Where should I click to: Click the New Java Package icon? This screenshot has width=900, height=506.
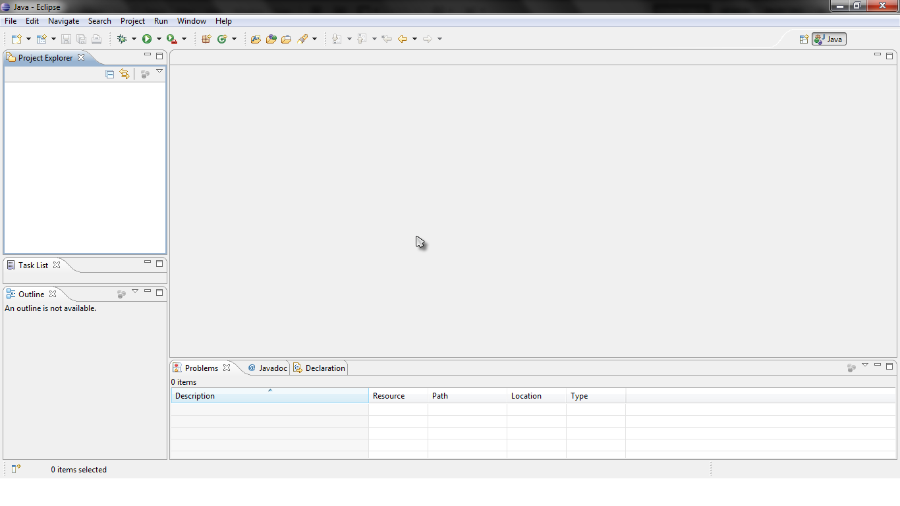click(206, 40)
